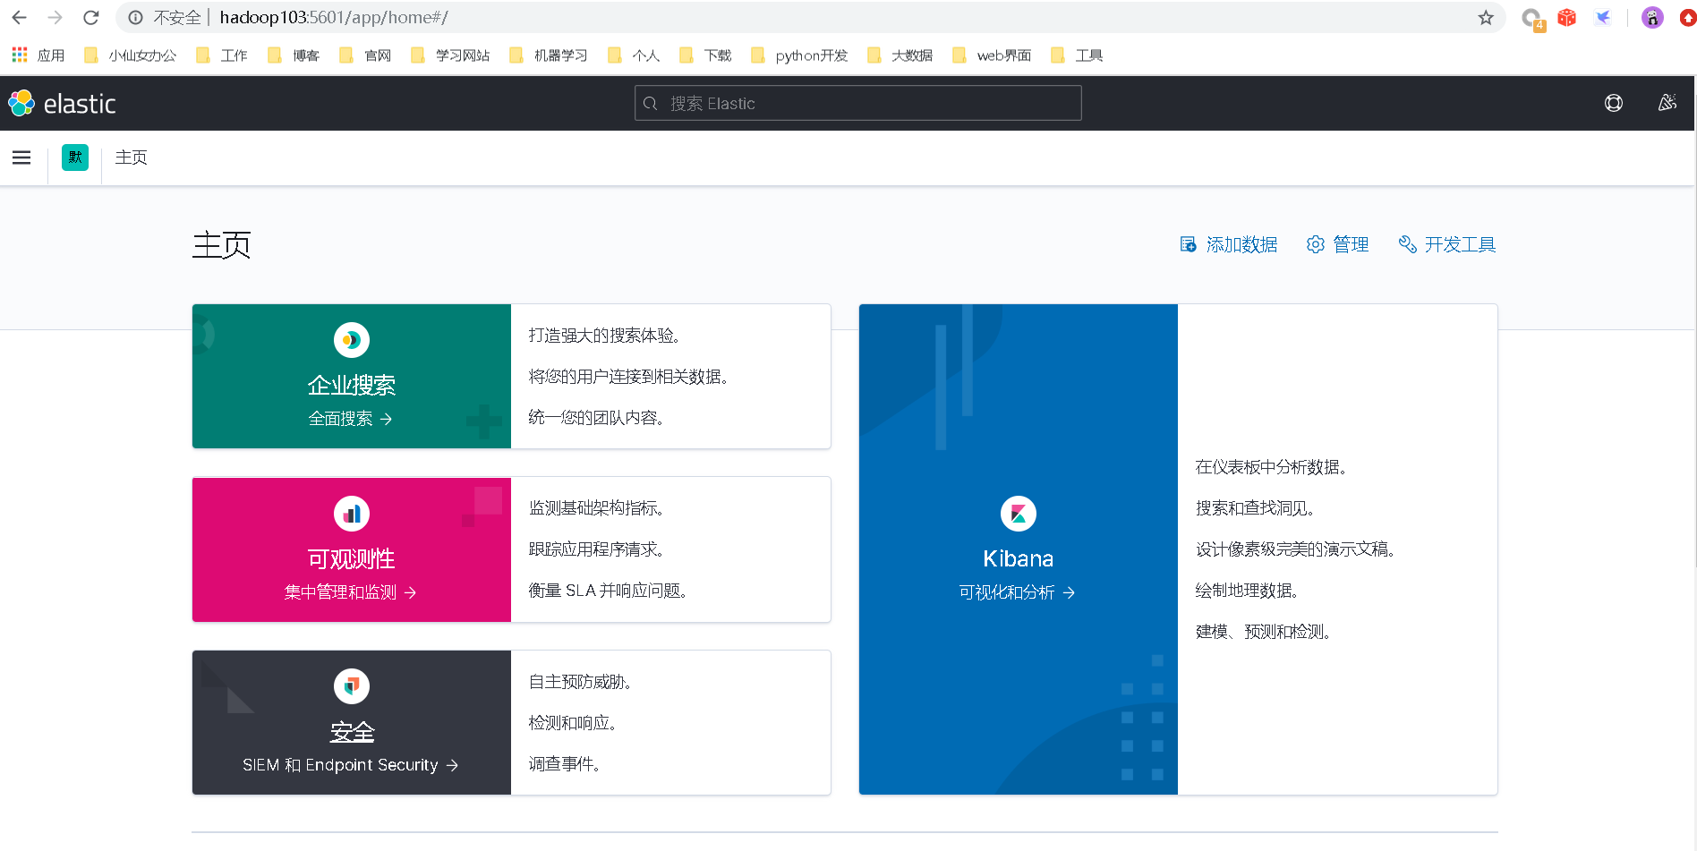
Task: Open the 官网 bookmark folder
Action: pyautogui.click(x=365, y=55)
